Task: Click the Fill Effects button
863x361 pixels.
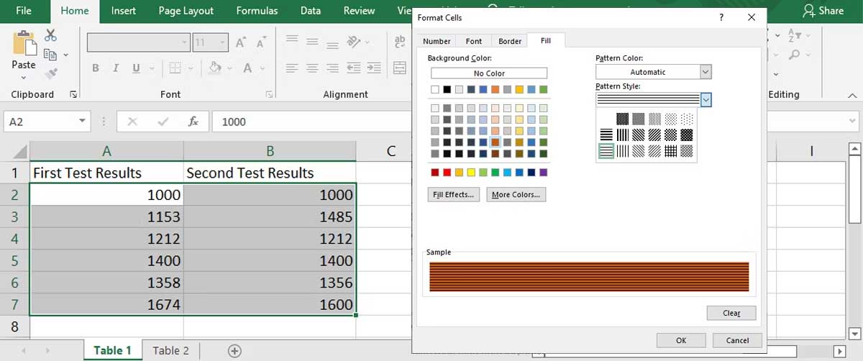Action: click(454, 195)
